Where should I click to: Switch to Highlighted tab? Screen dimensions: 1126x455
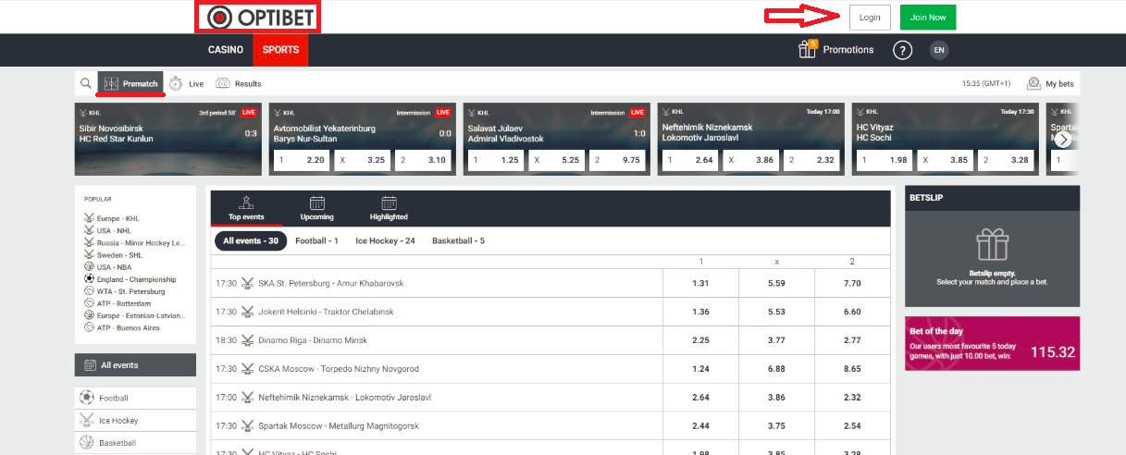[x=389, y=208]
